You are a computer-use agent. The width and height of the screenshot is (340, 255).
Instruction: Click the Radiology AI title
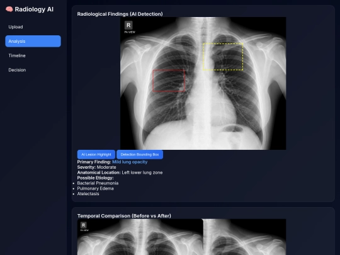[x=34, y=9]
